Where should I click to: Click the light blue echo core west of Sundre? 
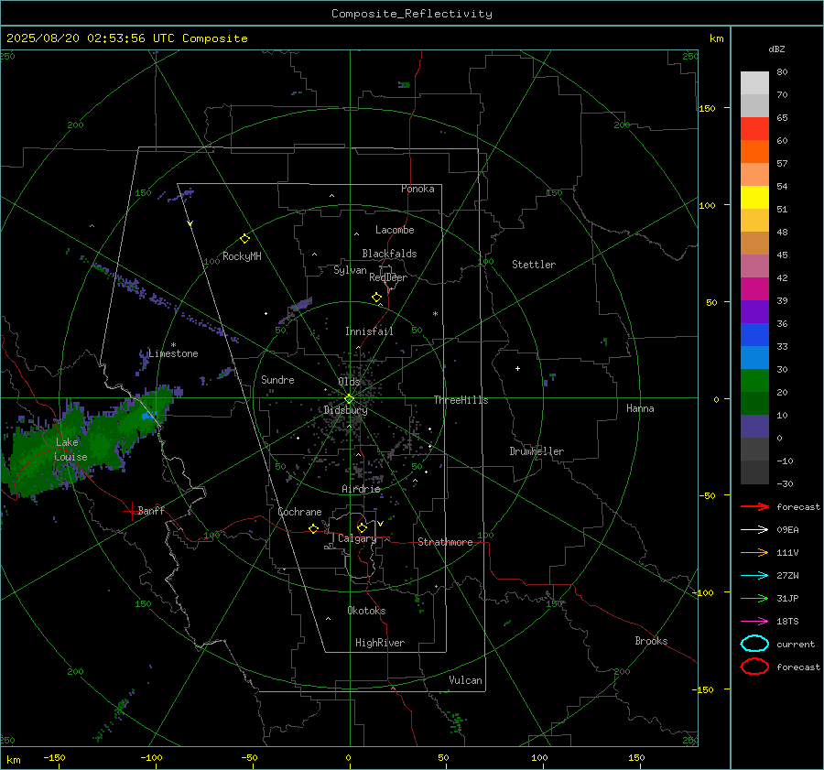point(148,416)
